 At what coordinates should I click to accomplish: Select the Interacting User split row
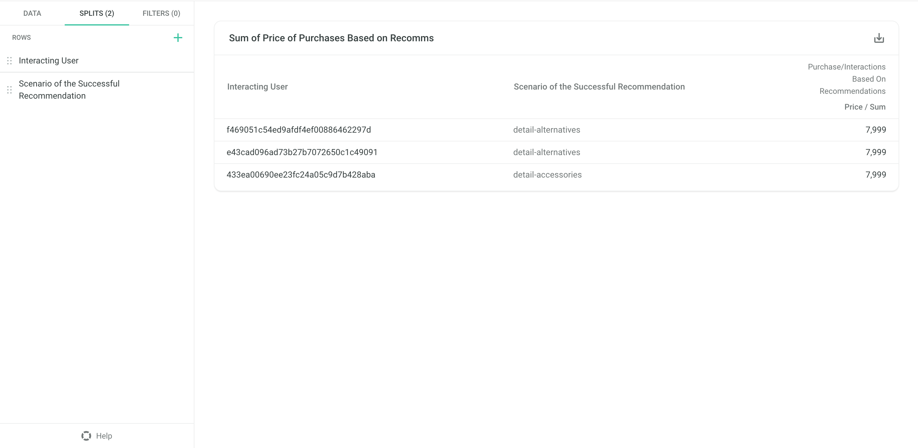click(x=97, y=60)
